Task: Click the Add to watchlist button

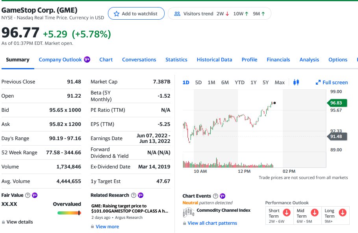Action: (x=136, y=13)
